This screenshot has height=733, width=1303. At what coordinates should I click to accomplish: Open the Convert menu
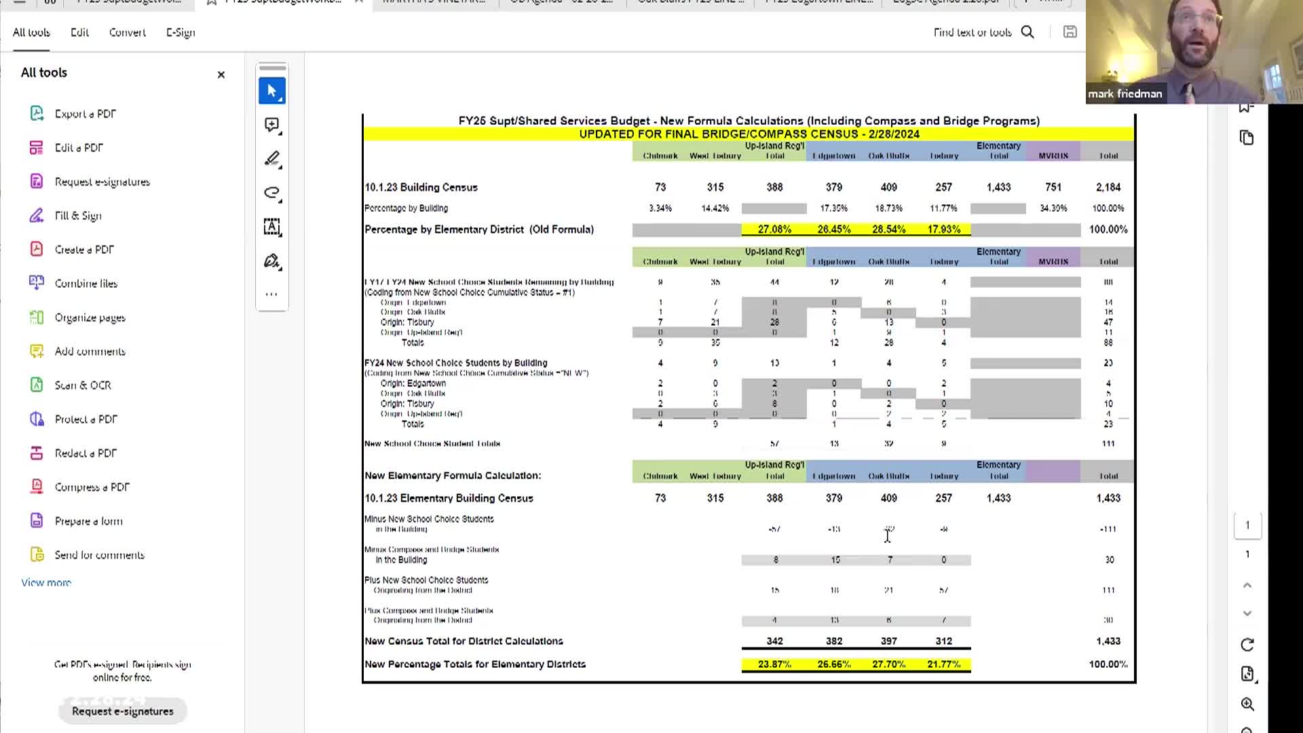click(128, 33)
